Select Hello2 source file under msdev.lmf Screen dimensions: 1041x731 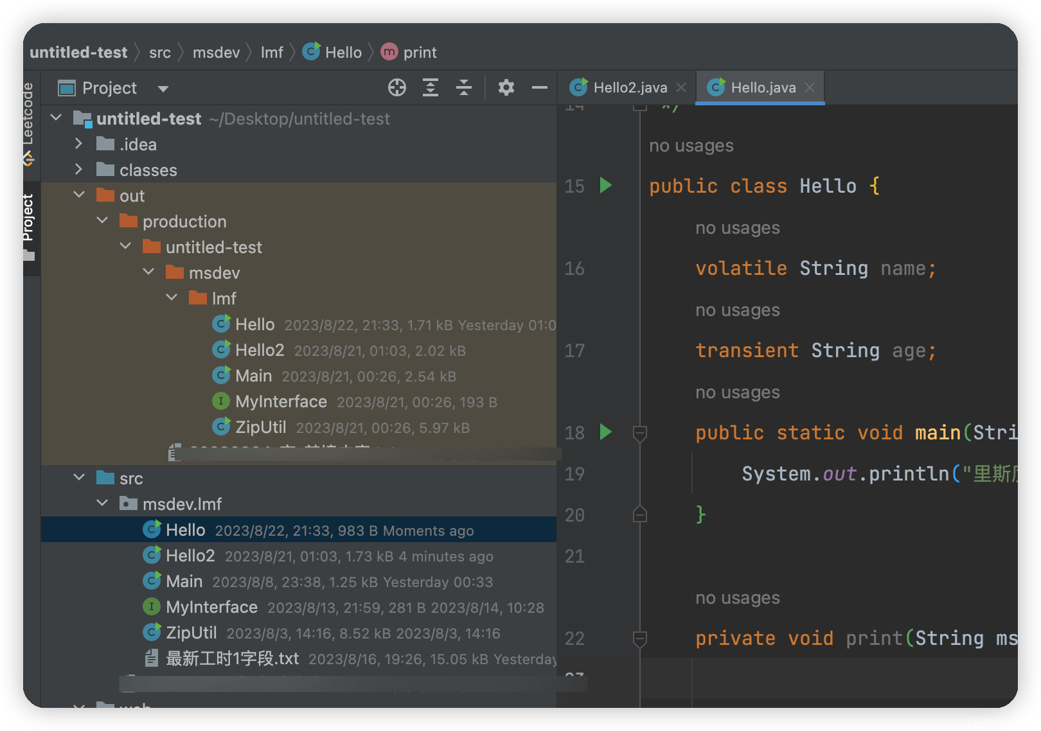[x=299, y=556]
